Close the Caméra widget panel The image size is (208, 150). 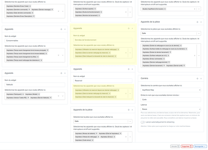(200, 78)
